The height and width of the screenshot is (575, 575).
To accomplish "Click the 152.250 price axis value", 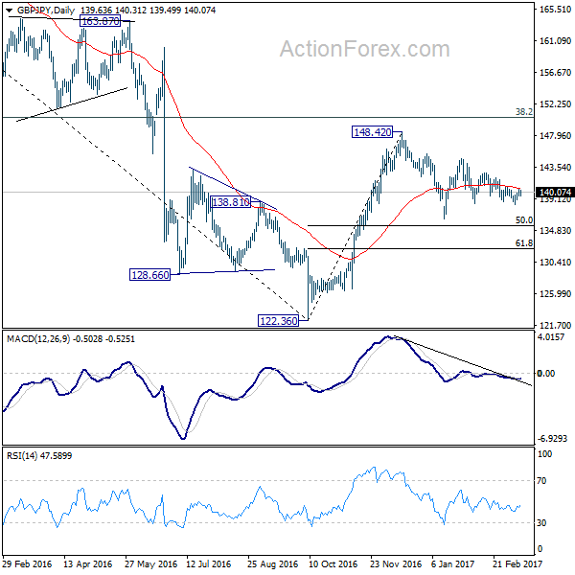I will pos(555,104).
